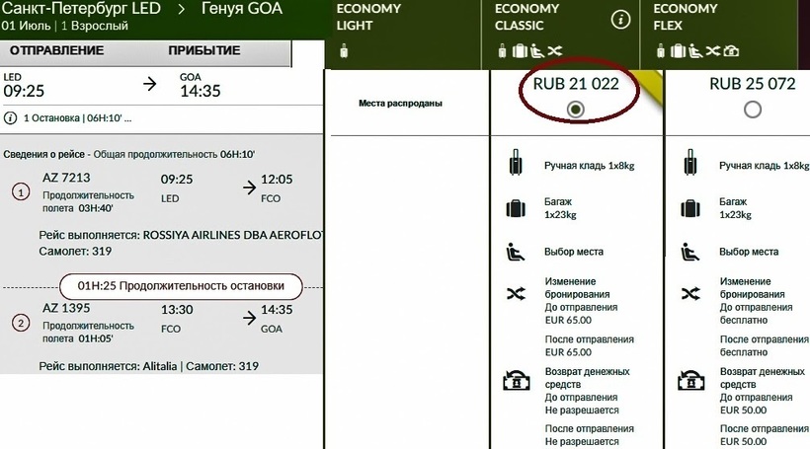Click flight segment number 2 marker
810x449 pixels.
coord(21,323)
